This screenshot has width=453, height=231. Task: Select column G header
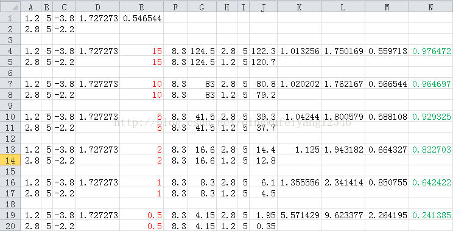(202, 7)
